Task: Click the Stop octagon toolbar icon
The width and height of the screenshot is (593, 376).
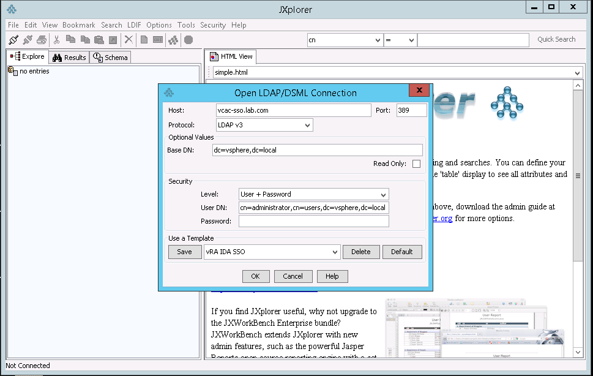Action: [x=188, y=39]
